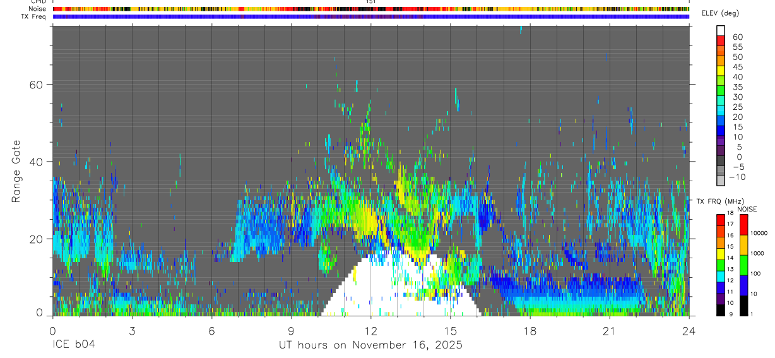The height and width of the screenshot is (358, 775).
Task: Click the x-axis tick label '3'
Action: pyautogui.click(x=132, y=330)
